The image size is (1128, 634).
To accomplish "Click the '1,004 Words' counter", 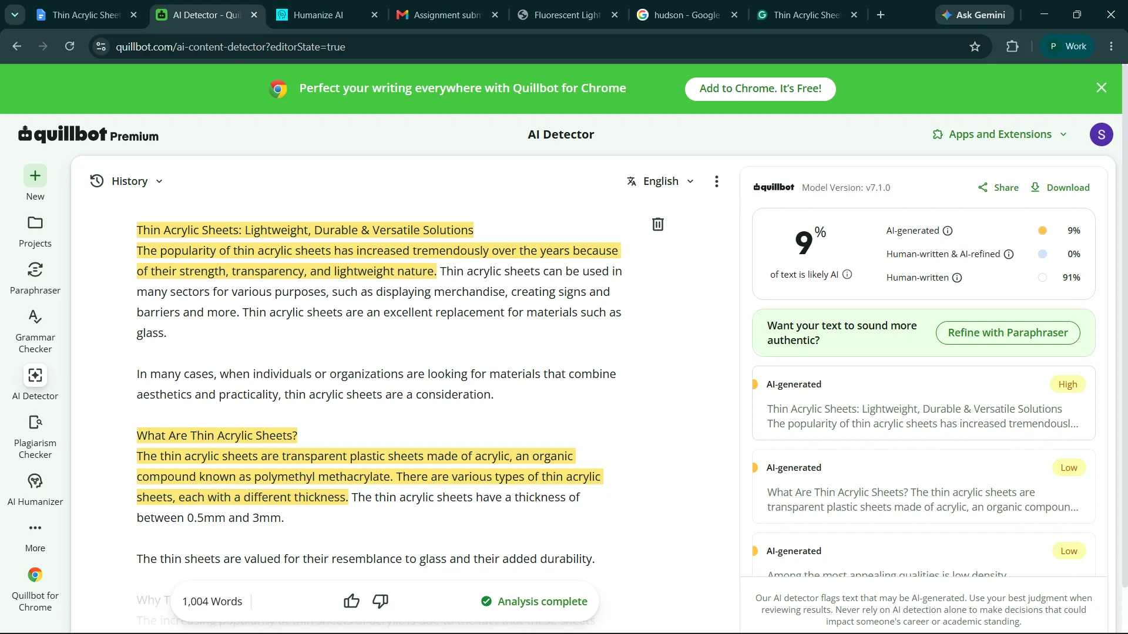I will point(212,601).
